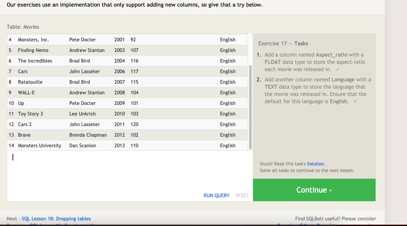Click the Exercise 17 — Tasks heading

(283, 43)
